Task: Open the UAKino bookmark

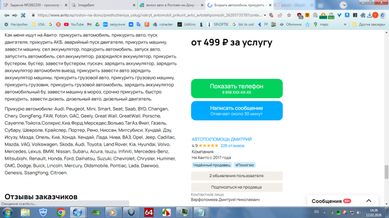Action: (x=186, y=24)
